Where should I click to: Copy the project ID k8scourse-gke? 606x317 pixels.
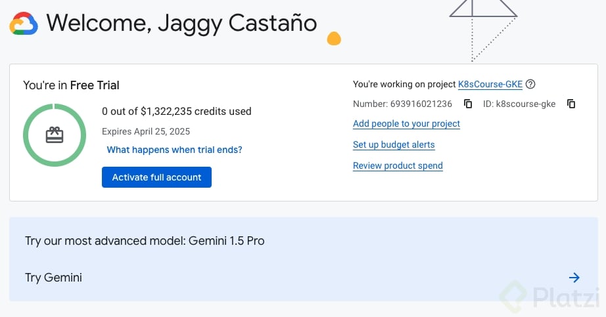(x=571, y=104)
